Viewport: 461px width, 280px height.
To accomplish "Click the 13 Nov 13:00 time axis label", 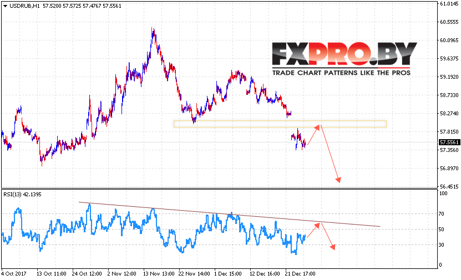I will [x=159, y=273].
